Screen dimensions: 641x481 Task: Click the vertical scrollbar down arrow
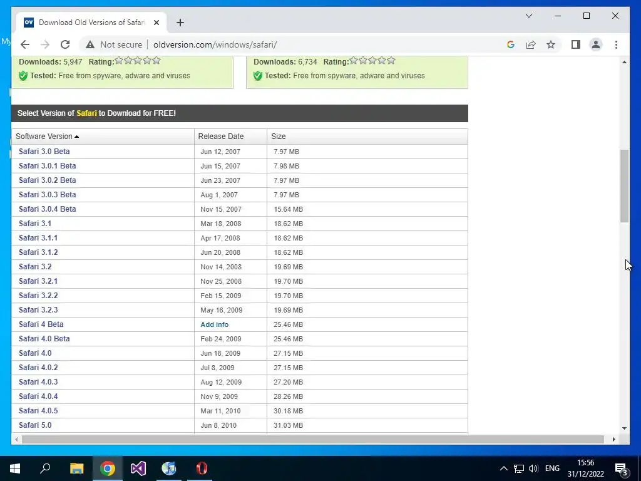pos(624,428)
